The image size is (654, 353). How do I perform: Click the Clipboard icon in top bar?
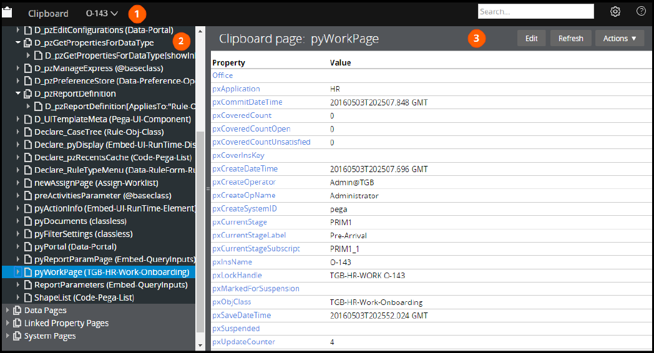[7, 12]
